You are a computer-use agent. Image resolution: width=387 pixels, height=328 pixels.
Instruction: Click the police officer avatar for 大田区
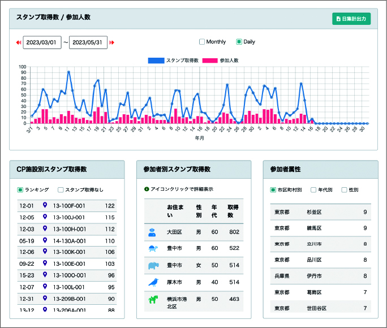point(152,232)
